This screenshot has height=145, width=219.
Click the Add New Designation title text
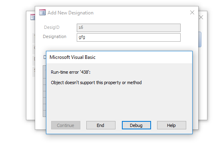click(x=70, y=13)
